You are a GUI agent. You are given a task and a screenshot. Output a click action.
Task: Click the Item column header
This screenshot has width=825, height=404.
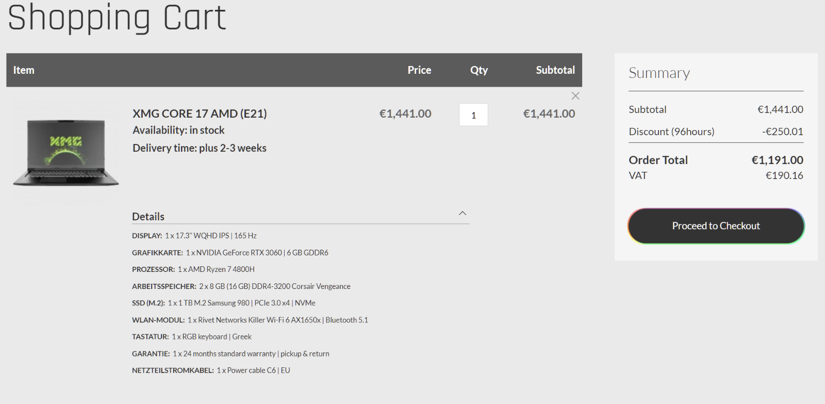click(x=24, y=70)
